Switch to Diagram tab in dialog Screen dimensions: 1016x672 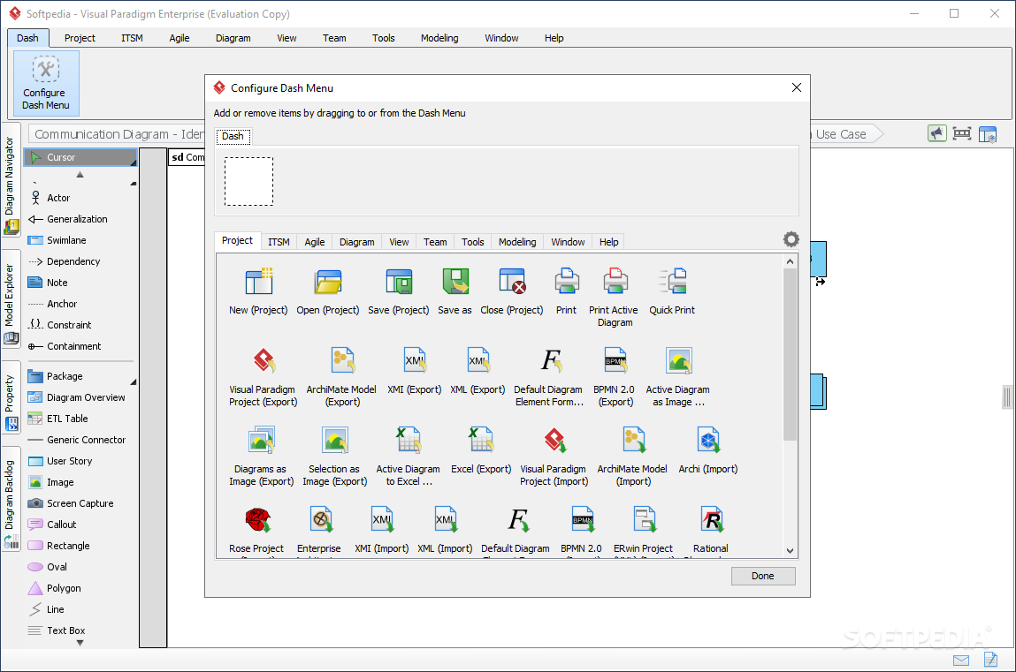click(x=357, y=242)
